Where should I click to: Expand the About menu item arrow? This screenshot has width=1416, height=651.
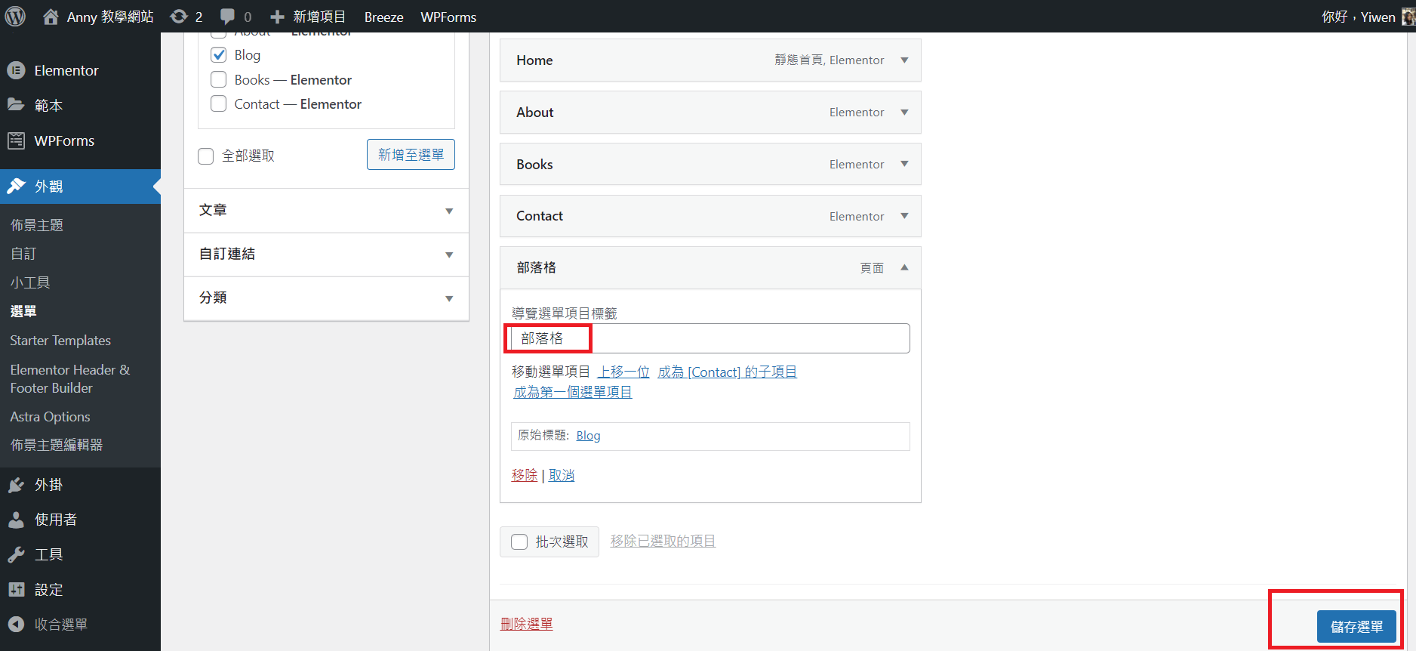point(904,112)
